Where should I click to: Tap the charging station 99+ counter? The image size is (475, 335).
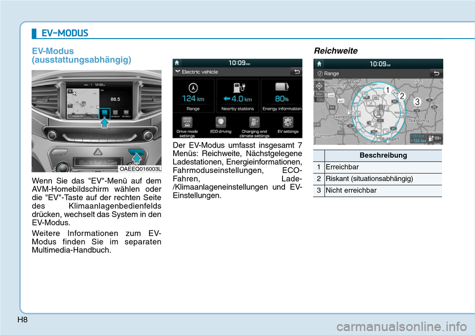click(436, 138)
